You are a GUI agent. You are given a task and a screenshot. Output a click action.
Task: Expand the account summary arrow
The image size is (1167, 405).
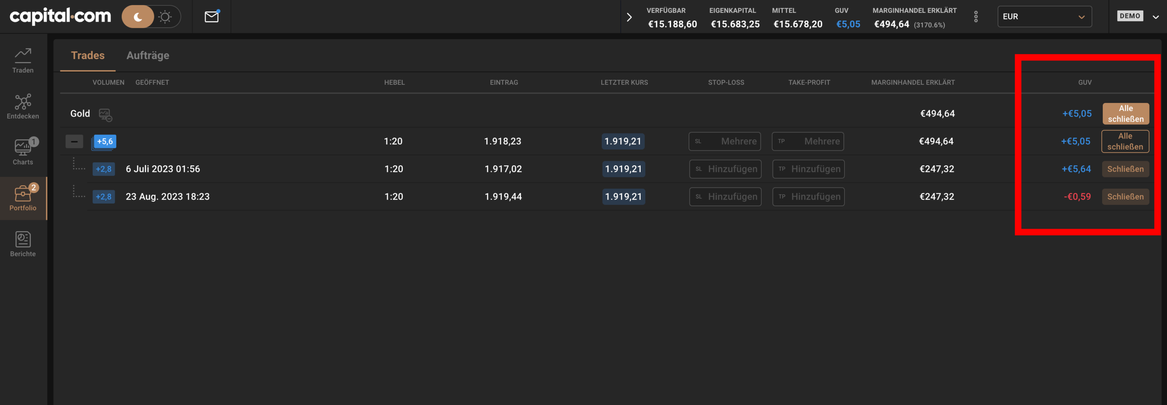pos(629,17)
